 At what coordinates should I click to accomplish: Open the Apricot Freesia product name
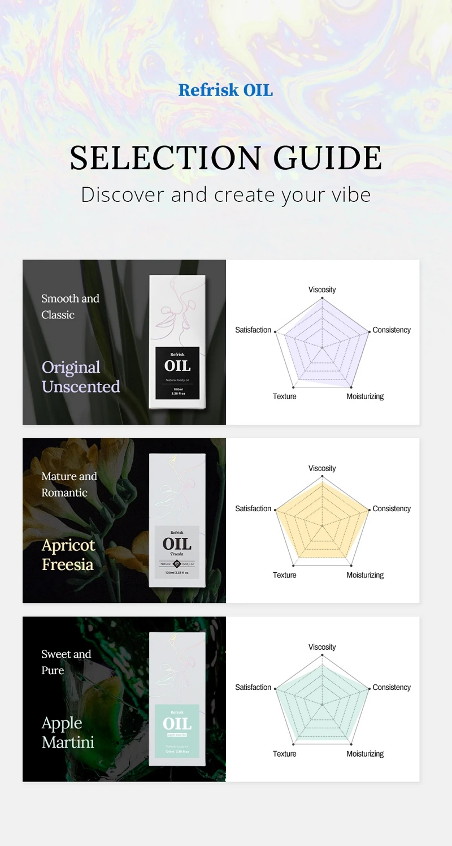tap(68, 555)
